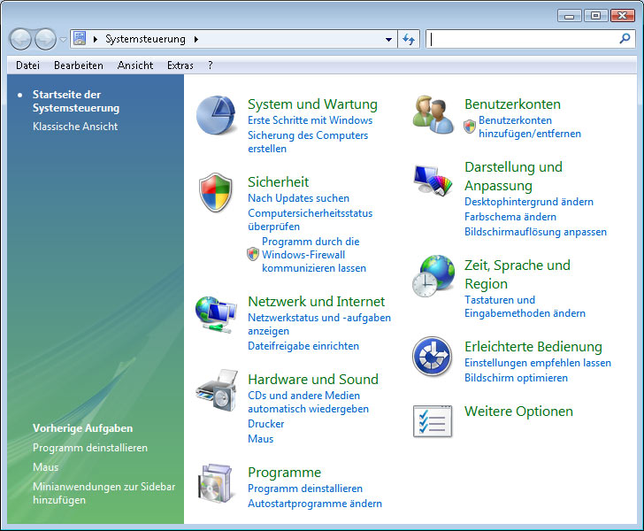Click the Benutzerkonten people icon
This screenshot has height=531, width=644.
433,115
